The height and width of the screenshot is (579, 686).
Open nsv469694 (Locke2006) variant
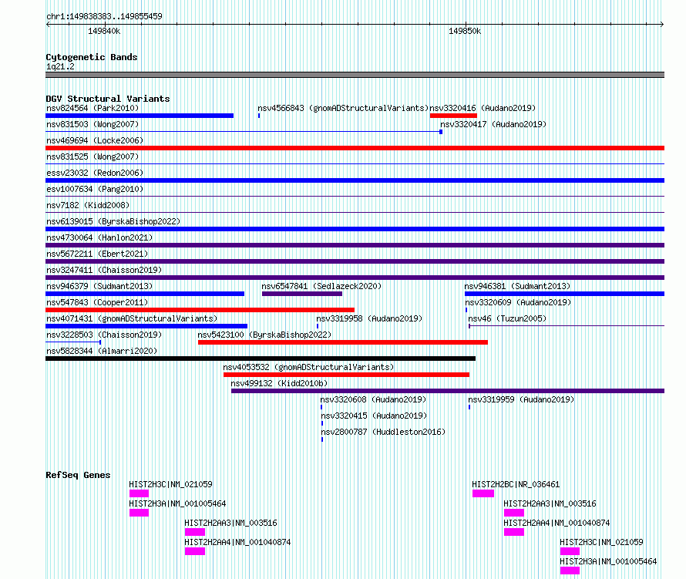pyautogui.click(x=95, y=140)
